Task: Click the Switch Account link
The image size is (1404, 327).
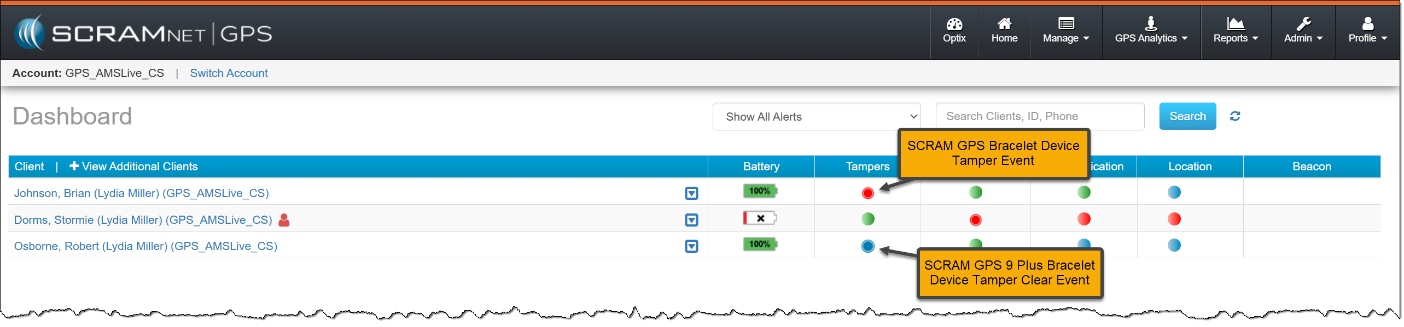Action: pyautogui.click(x=229, y=73)
